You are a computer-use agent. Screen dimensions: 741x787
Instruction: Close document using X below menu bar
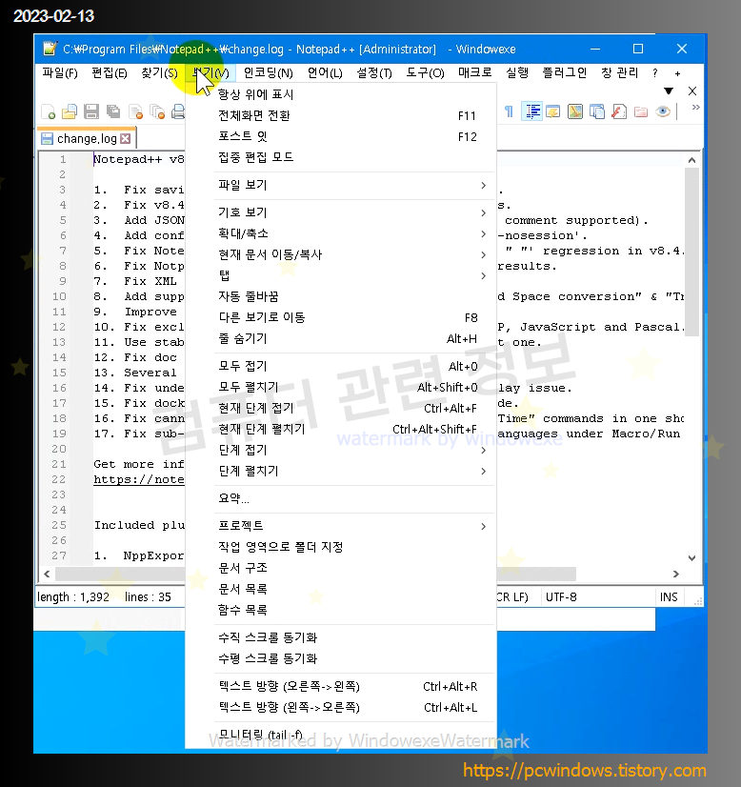coord(692,91)
